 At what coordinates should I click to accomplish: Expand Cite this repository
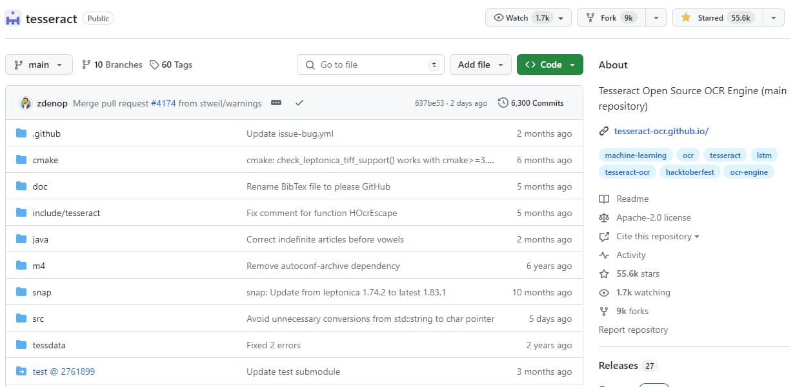pos(658,236)
